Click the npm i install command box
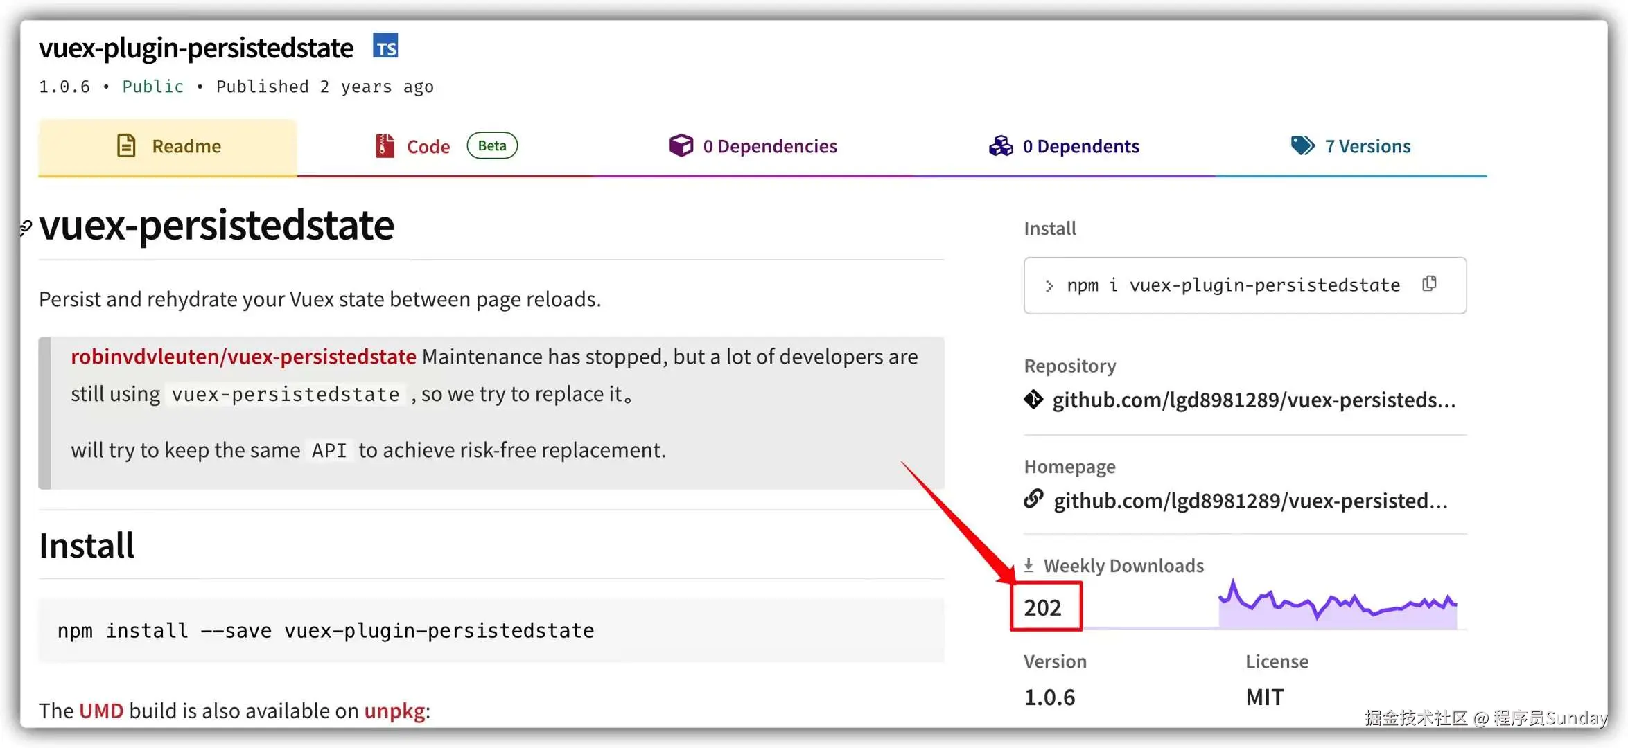Viewport: 1628px width, 748px height. point(1233,285)
